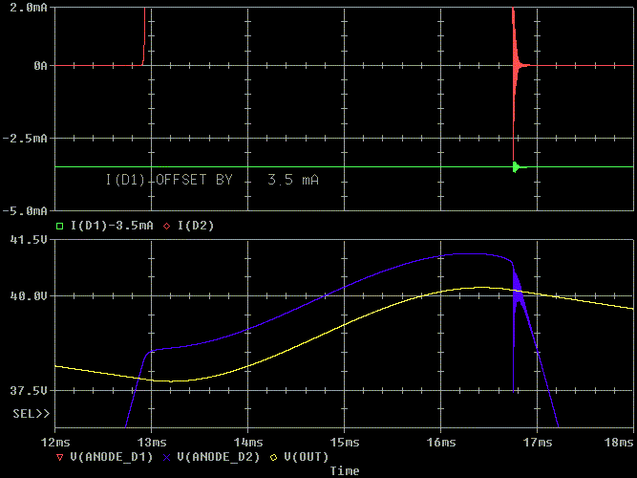Click the 2.0mA y-axis label
This screenshot has height=478, width=637.
(x=26, y=8)
